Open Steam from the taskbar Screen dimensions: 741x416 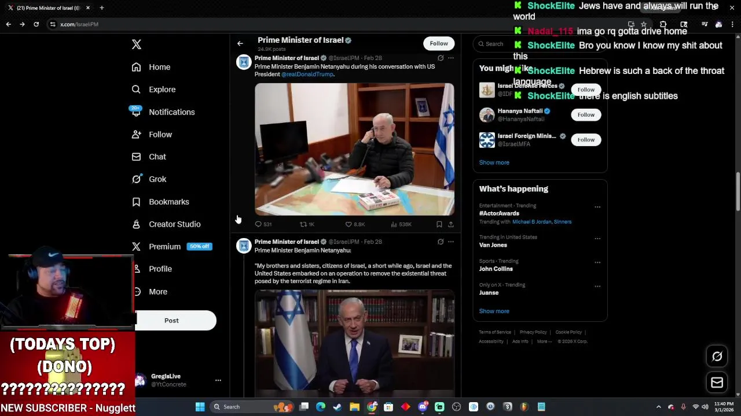tap(338, 407)
